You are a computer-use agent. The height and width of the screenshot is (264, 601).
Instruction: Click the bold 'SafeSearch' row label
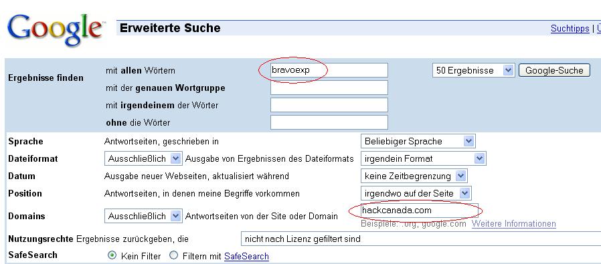33,255
